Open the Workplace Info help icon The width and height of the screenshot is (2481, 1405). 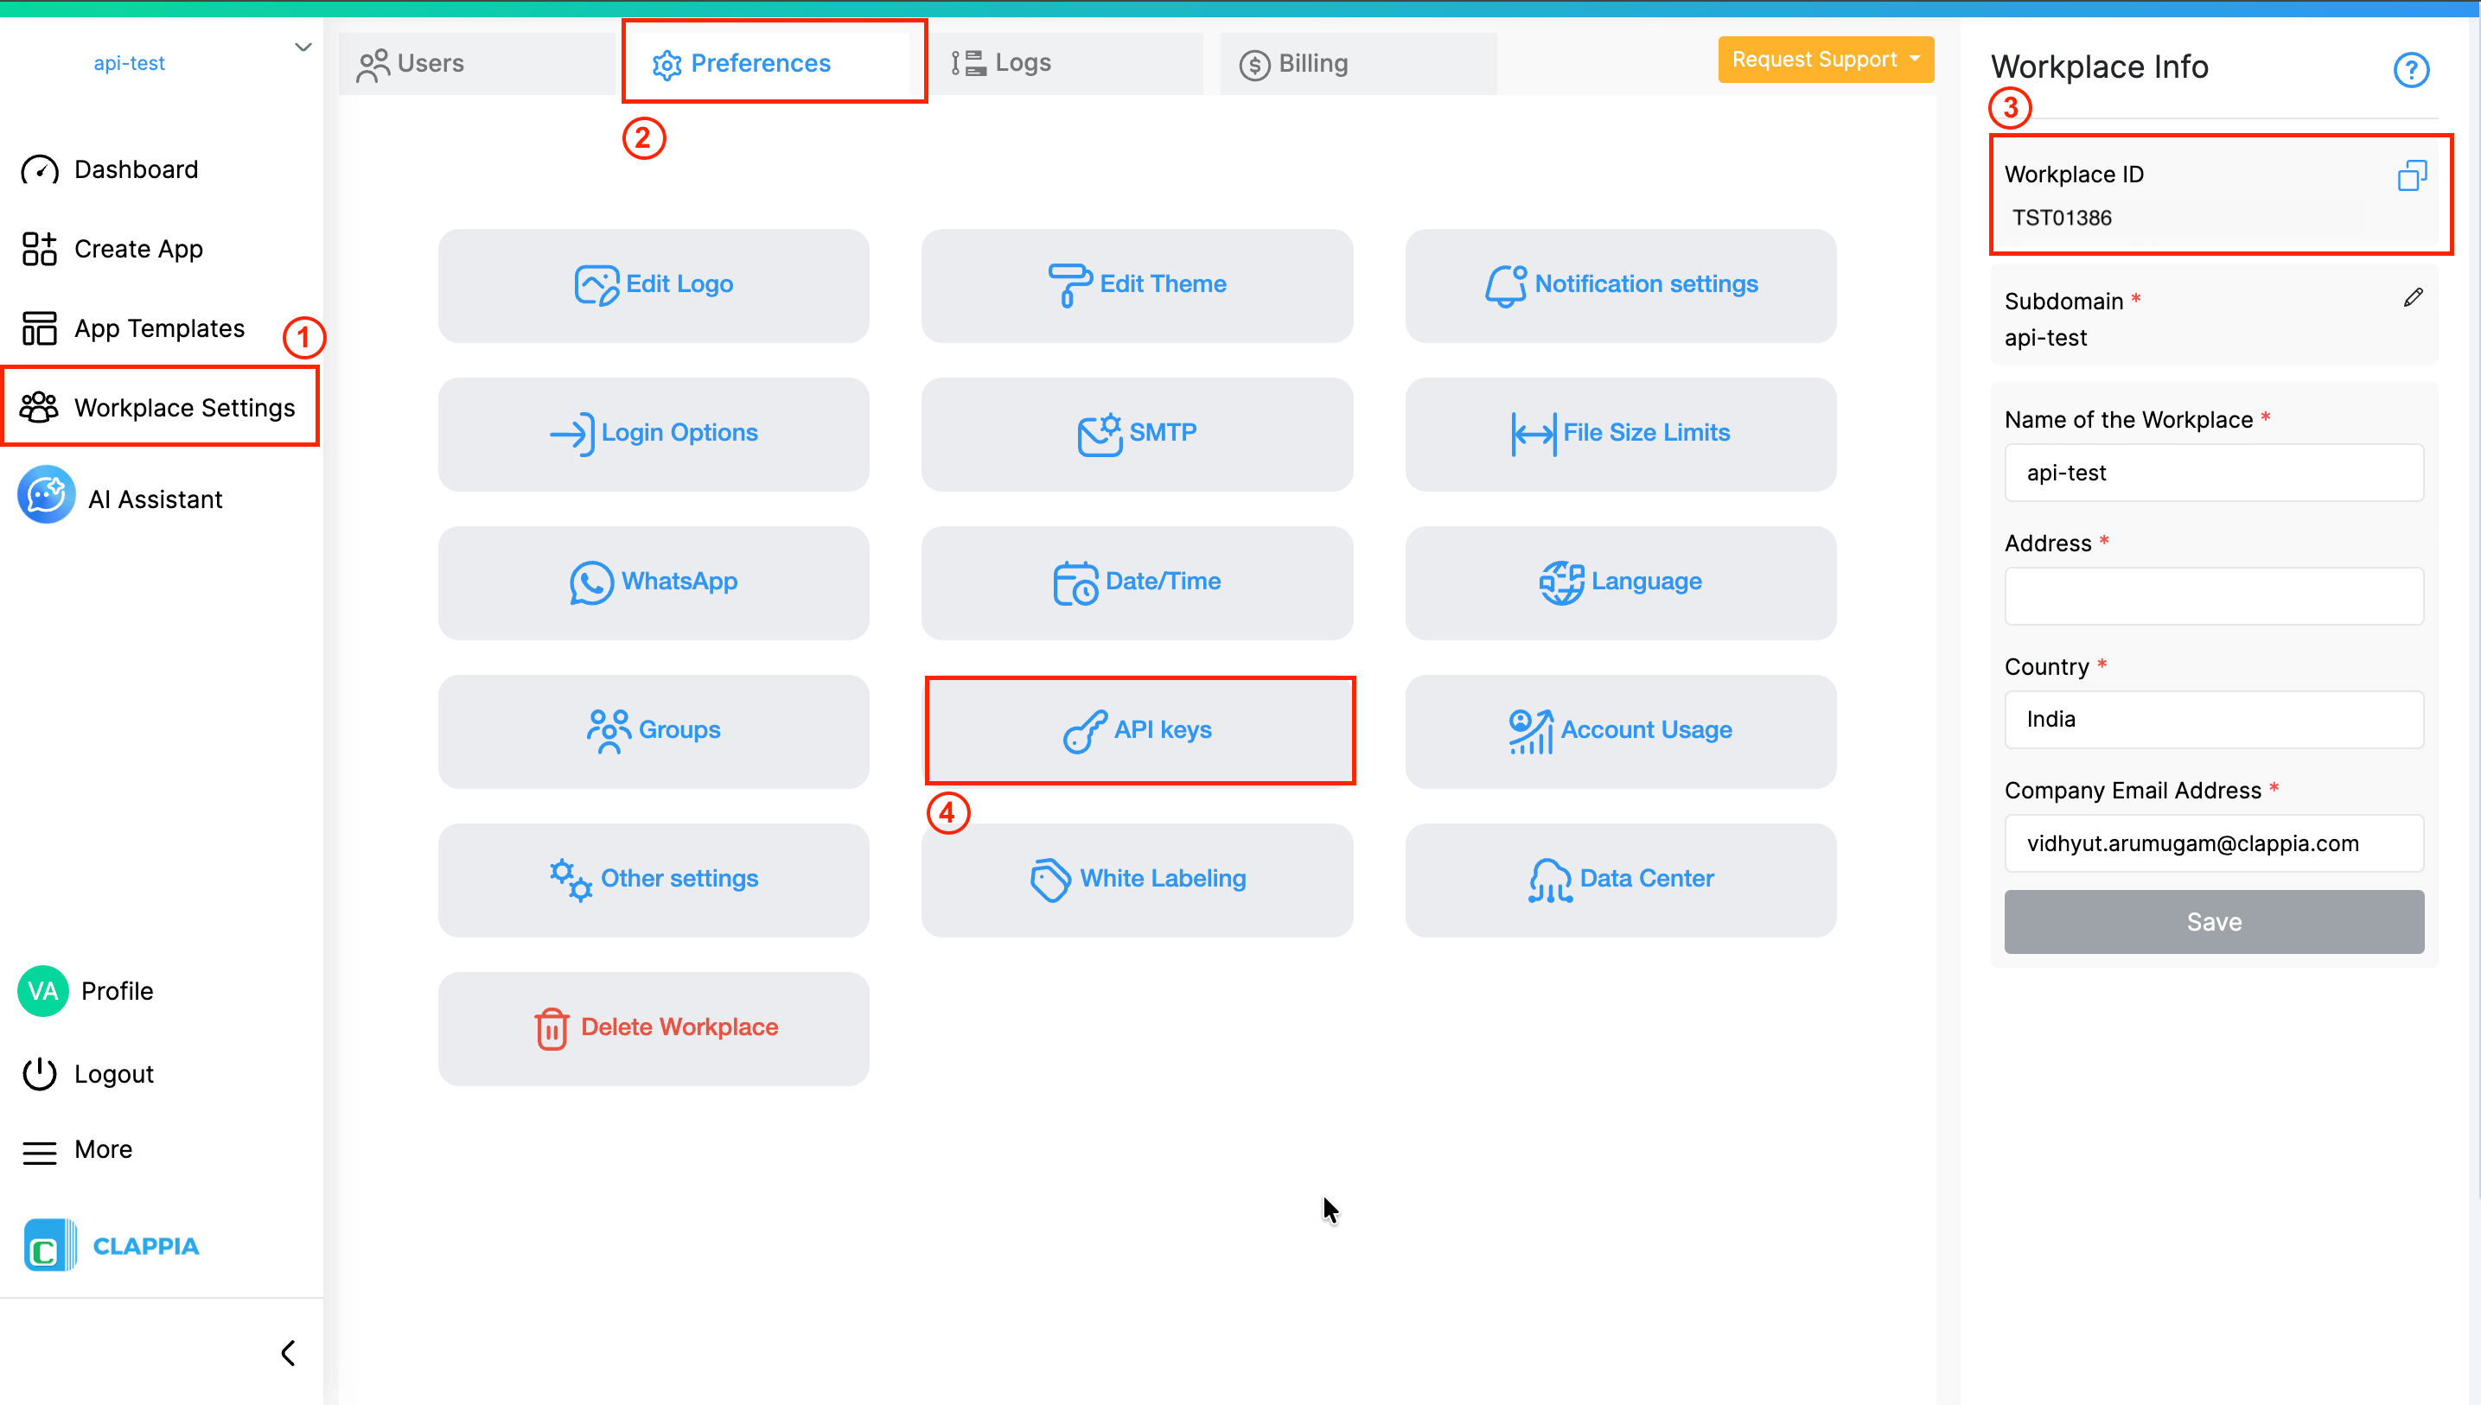[x=2410, y=68]
